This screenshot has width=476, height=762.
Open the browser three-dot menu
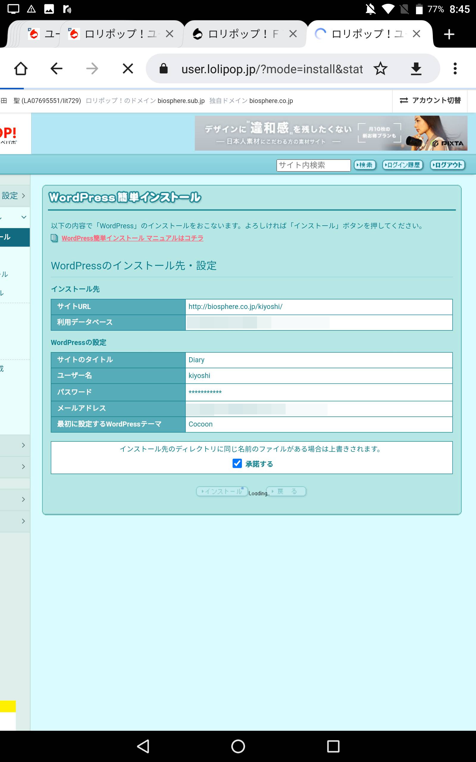pos(455,69)
